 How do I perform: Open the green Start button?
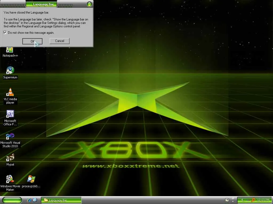point(12,200)
